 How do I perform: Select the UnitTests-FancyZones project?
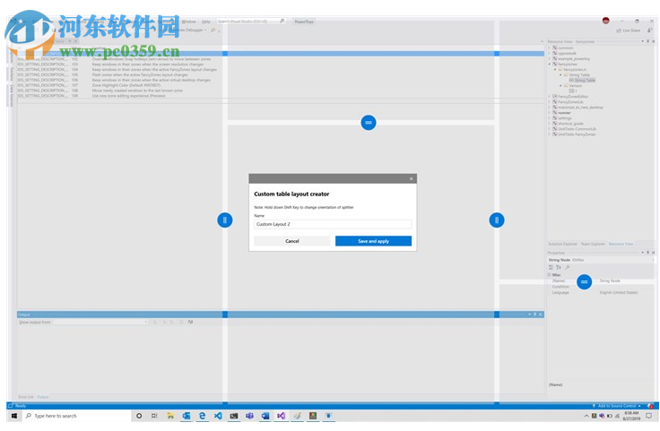coord(575,134)
